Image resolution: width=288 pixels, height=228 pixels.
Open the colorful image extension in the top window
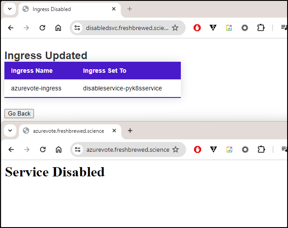[x=229, y=28]
